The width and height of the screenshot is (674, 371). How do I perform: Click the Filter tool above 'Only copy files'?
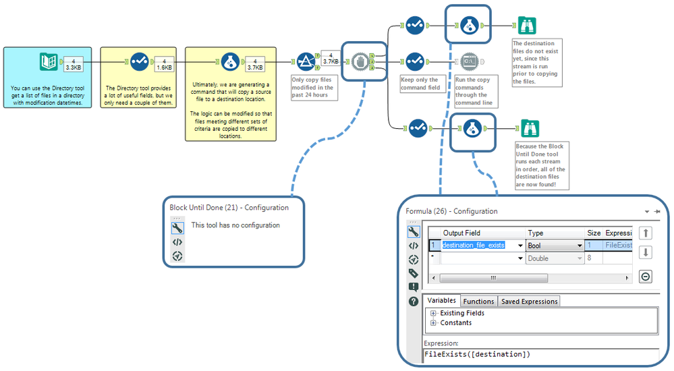tap(306, 61)
